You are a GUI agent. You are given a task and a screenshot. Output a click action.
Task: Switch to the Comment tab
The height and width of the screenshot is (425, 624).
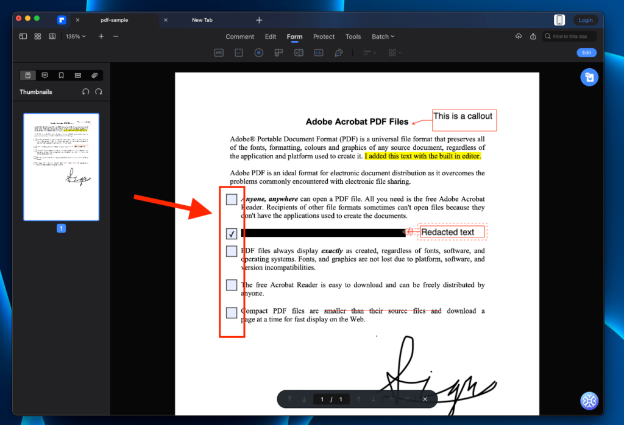click(x=239, y=37)
